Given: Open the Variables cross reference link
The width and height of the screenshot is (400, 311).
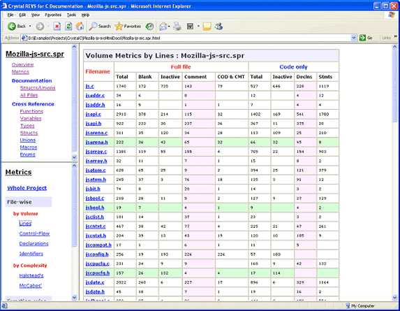Looking at the screenshot, I should coord(31,119).
